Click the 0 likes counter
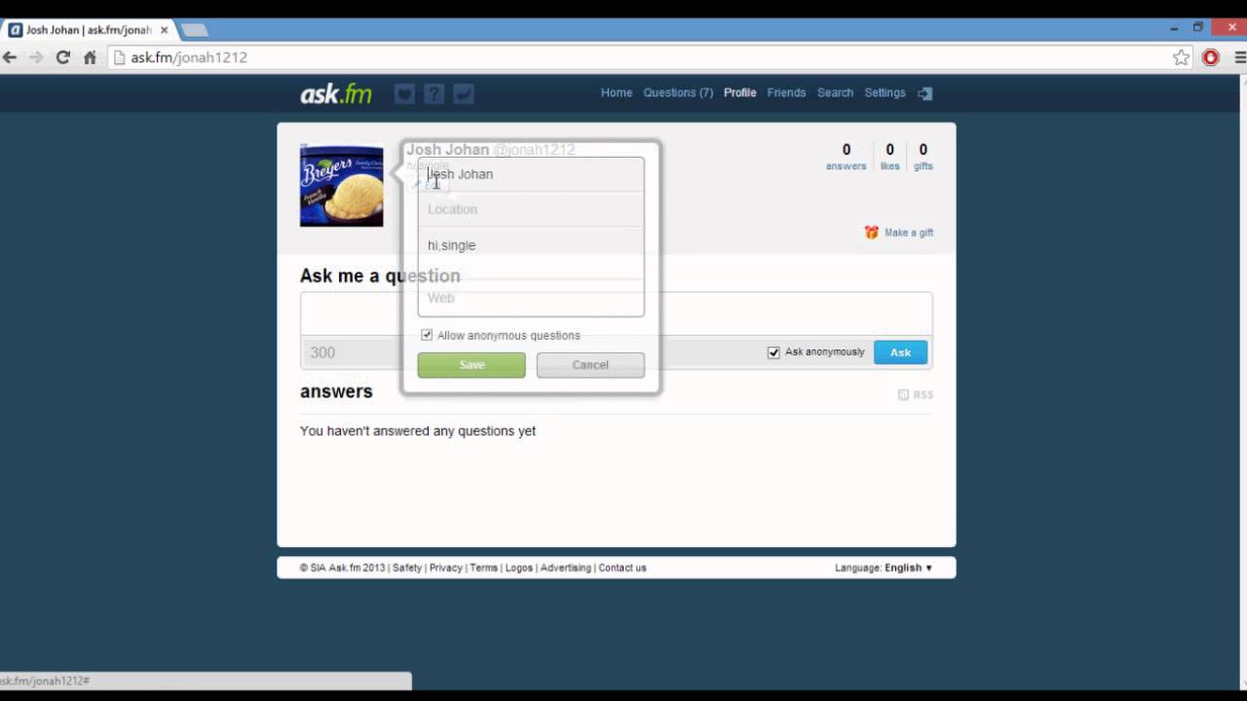1247x701 pixels. 889,157
